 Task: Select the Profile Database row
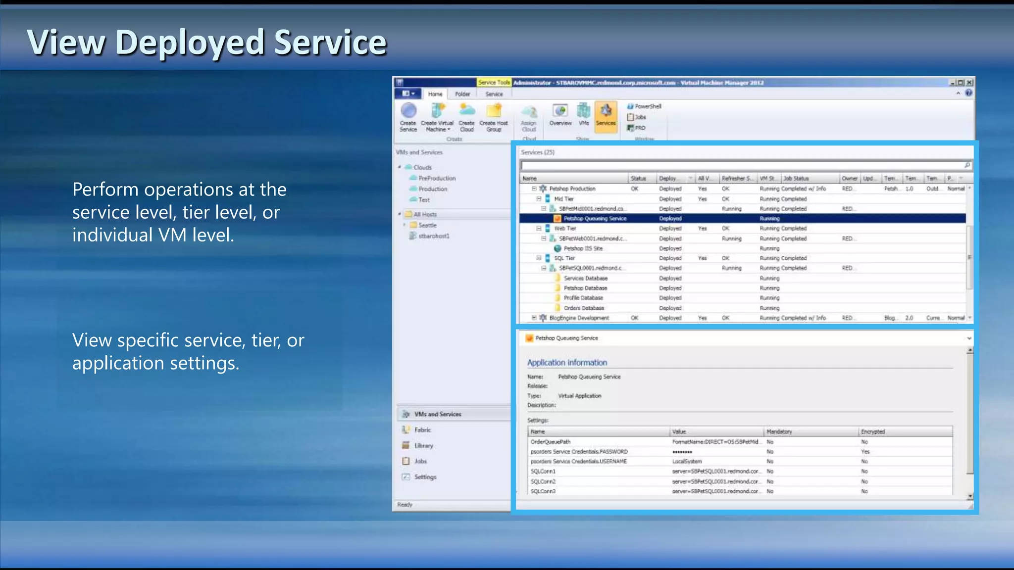[x=743, y=298]
